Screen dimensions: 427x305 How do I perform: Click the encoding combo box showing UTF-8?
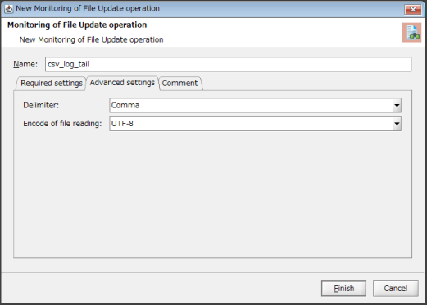255,124
